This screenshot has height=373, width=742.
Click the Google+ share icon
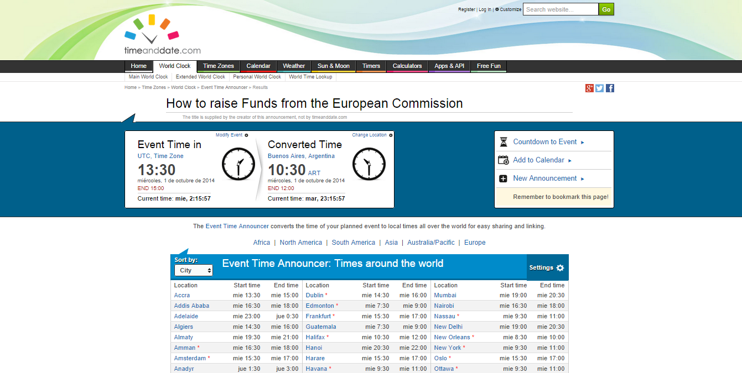click(589, 88)
